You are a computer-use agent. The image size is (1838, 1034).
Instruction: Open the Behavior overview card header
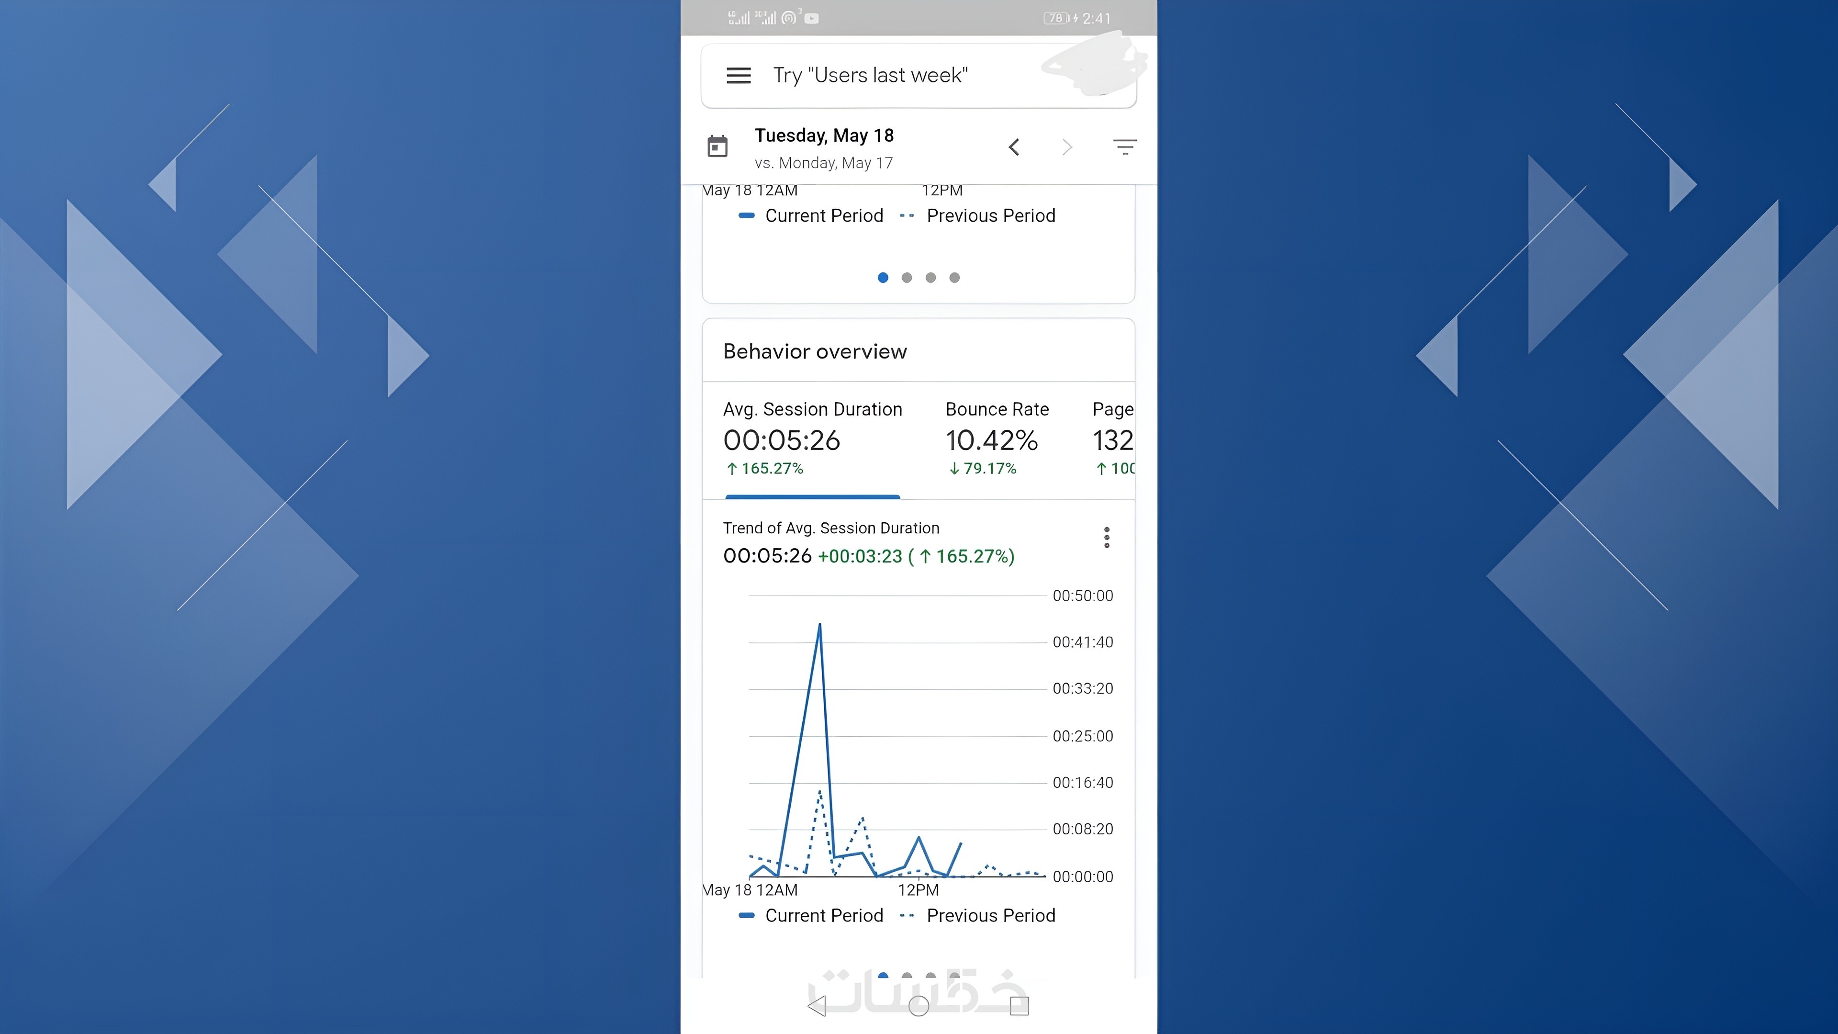815,351
